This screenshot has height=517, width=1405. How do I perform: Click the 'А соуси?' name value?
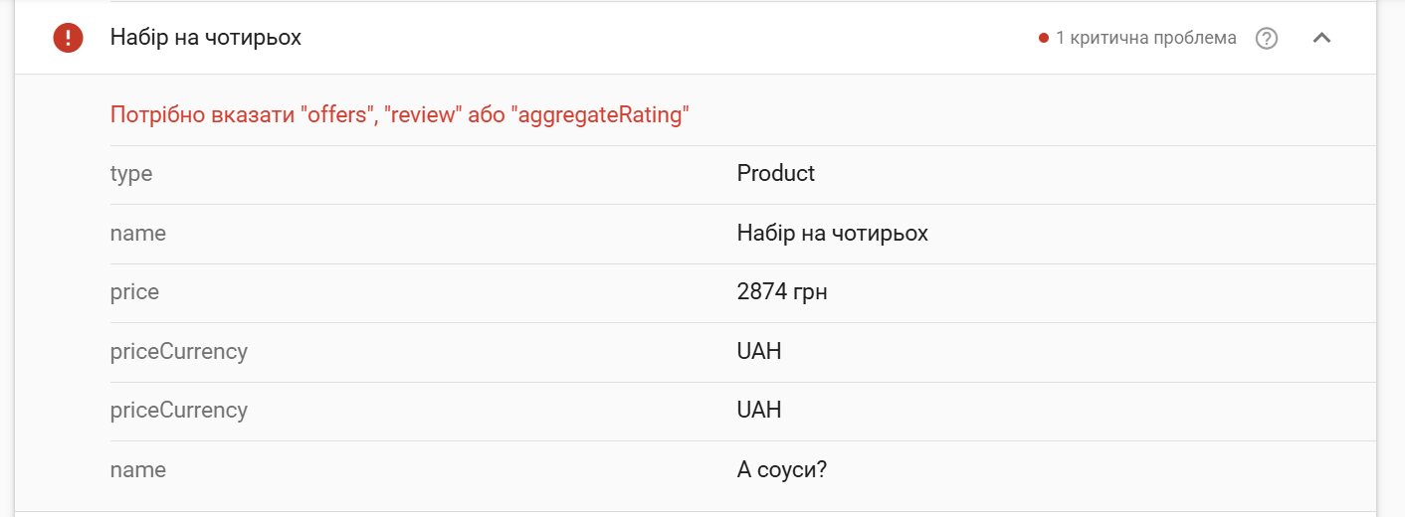tap(782, 469)
